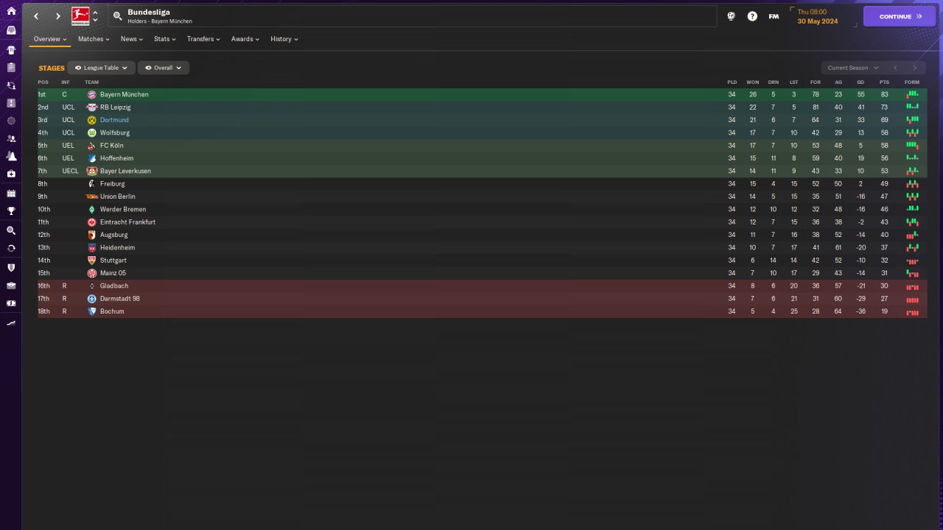Viewport: 943px width, 530px height.
Task: Open the Tactics board icon in sidebar
Action: (11, 103)
